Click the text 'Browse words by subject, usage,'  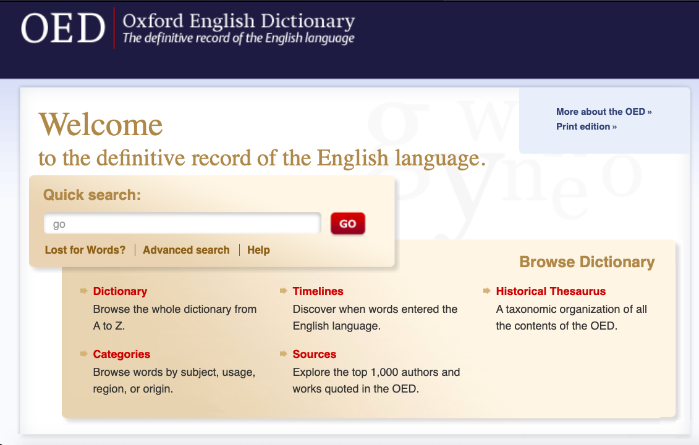pyautogui.click(x=174, y=372)
